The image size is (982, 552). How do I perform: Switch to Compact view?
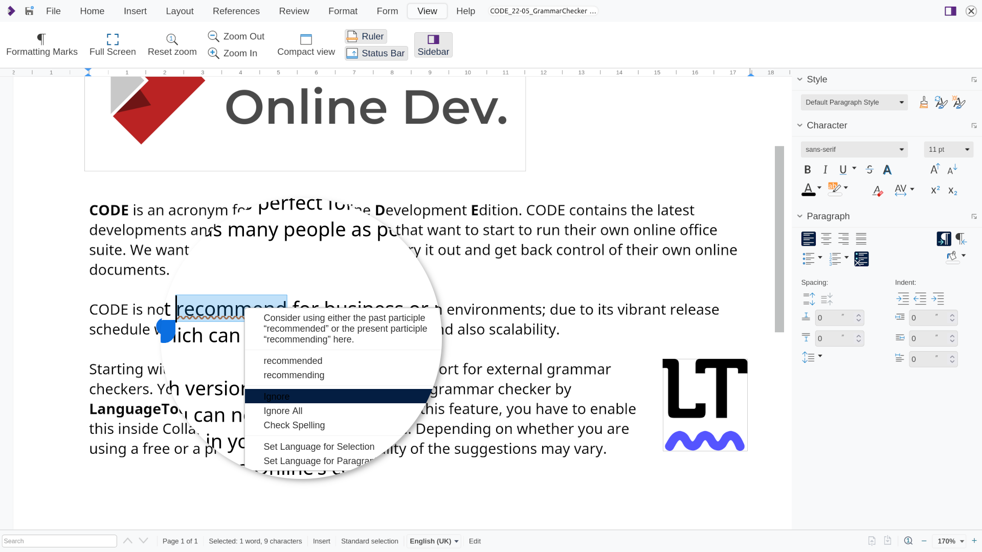pyautogui.click(x=306, y=45)
